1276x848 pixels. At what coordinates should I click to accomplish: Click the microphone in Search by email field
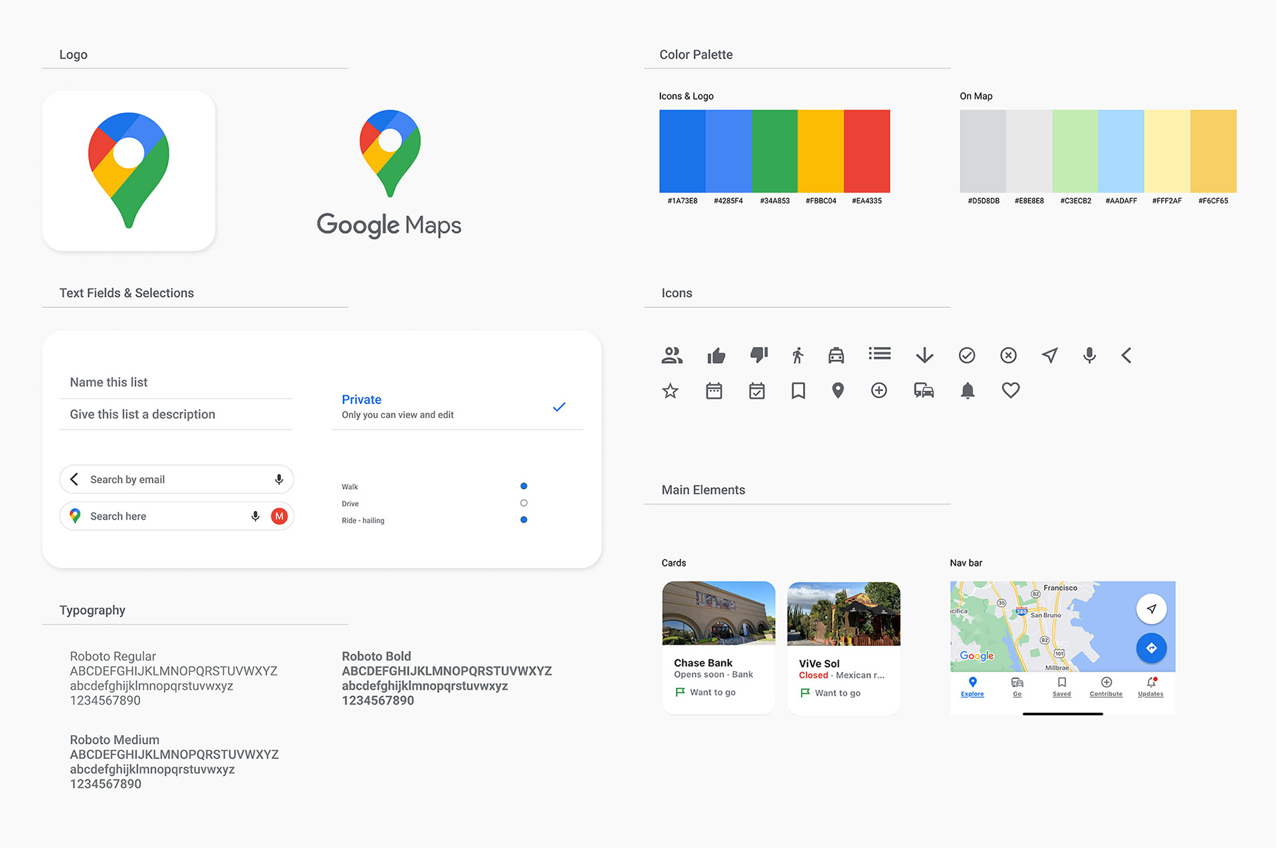[x=279, y=479]
